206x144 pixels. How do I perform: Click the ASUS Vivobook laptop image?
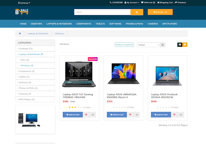(167, 76)
